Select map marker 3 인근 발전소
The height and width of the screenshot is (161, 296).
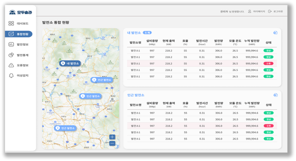(x=65, y=128)
